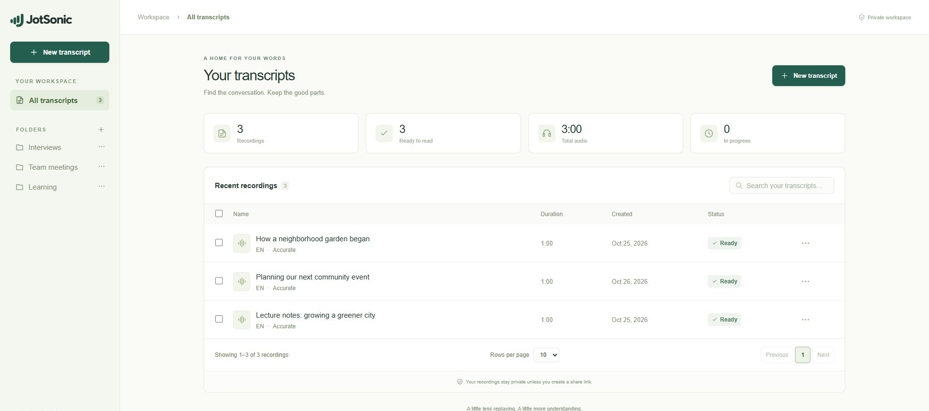Image resolution: width=929 pixels, height=411 pixels.
Task: Sort by the Duration column header
Action: [x=552, y=214]
